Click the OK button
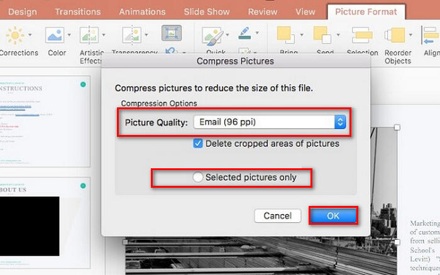This screenshot has width=440, height=275. click(x=333, y=216)
